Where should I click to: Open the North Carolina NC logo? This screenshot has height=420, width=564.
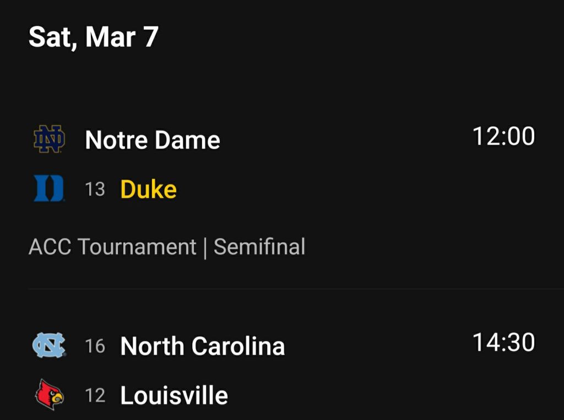tap(49, 346)
